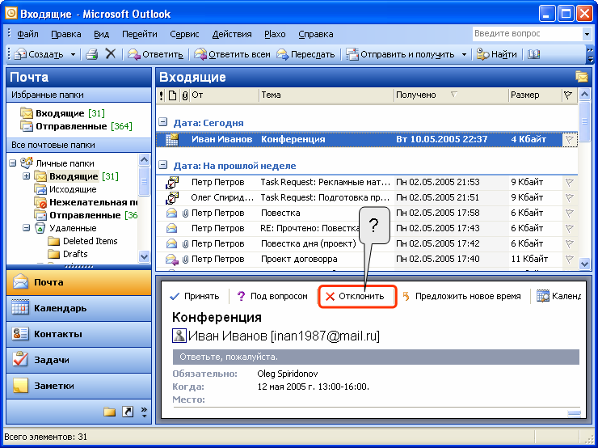This screenshot has width=598, height=448.
Task: Collapse the Личные папки tree node
Action: pyautogui.click(x=13, y=163)
